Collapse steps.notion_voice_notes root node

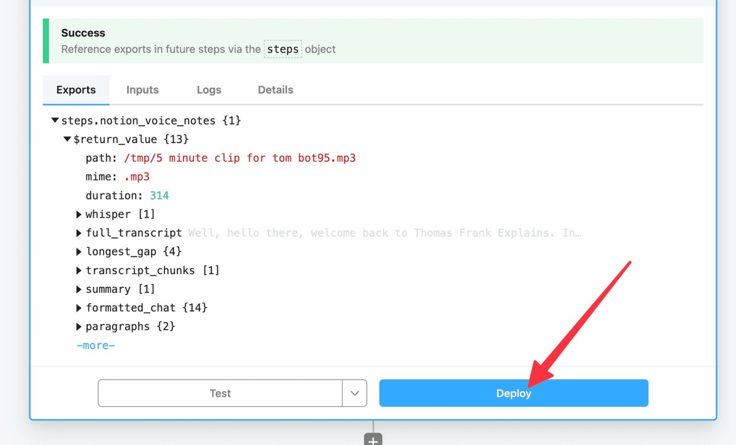(55, 120)
